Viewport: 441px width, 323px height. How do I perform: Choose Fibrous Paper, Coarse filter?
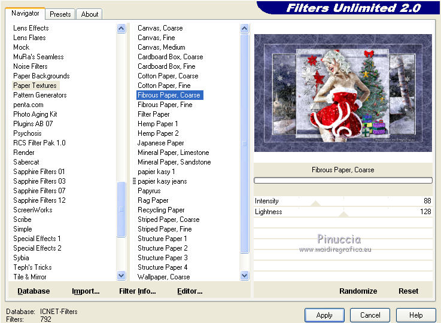[169, 95]
